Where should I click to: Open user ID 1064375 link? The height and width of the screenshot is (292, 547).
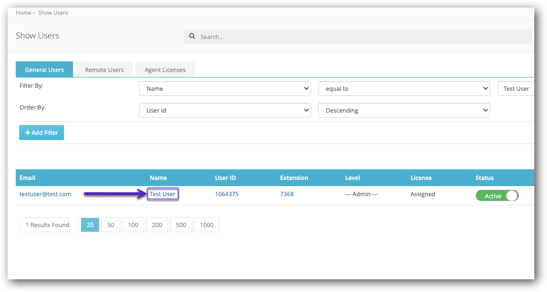227,194
